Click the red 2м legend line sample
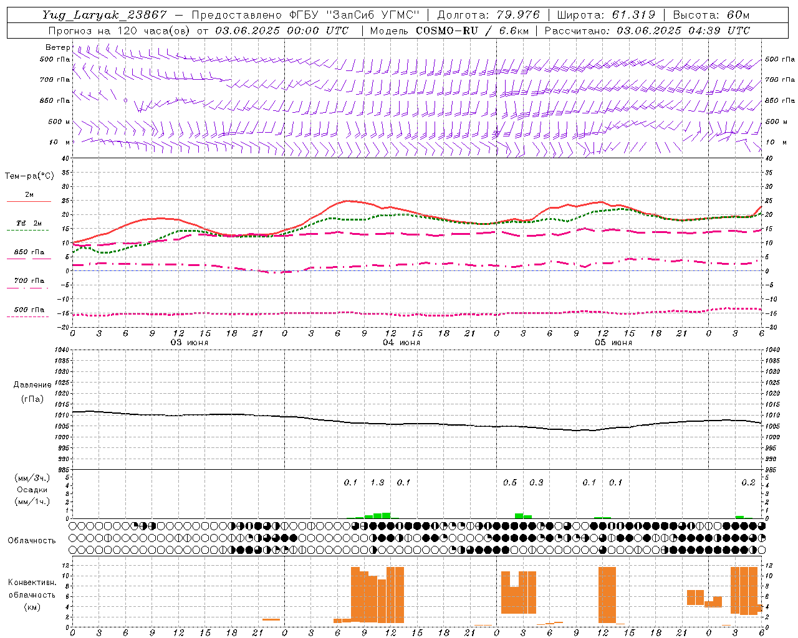This screenshot has height=638, width=798. [x=29, y=201]
